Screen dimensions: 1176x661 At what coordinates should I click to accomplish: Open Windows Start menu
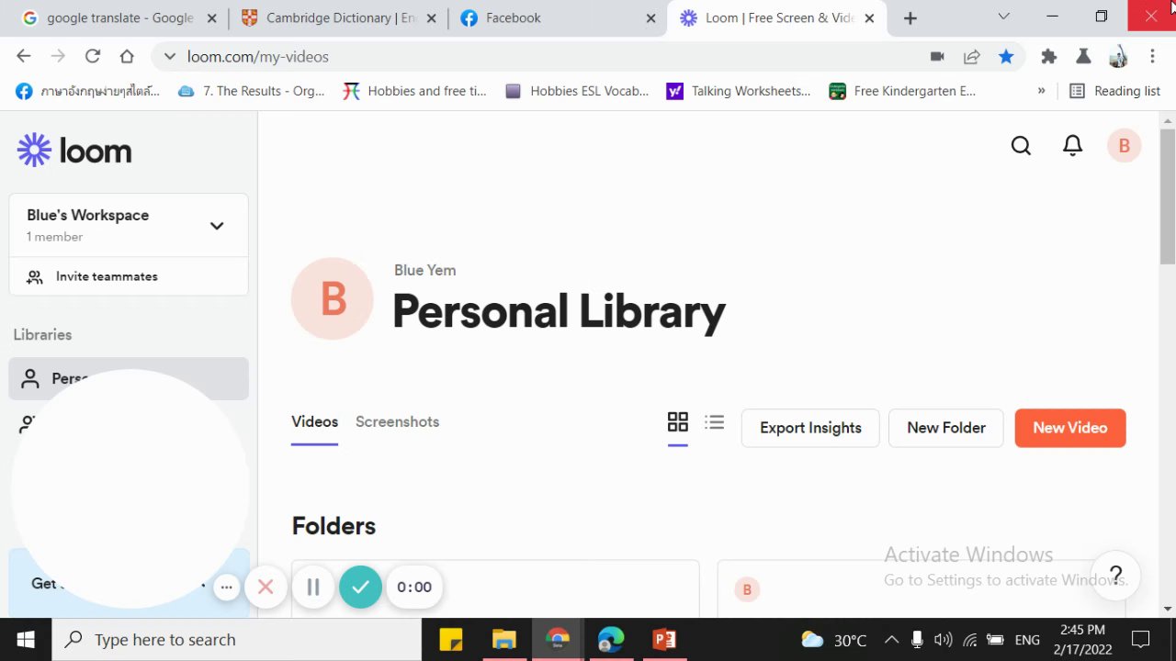click(25, 640)
